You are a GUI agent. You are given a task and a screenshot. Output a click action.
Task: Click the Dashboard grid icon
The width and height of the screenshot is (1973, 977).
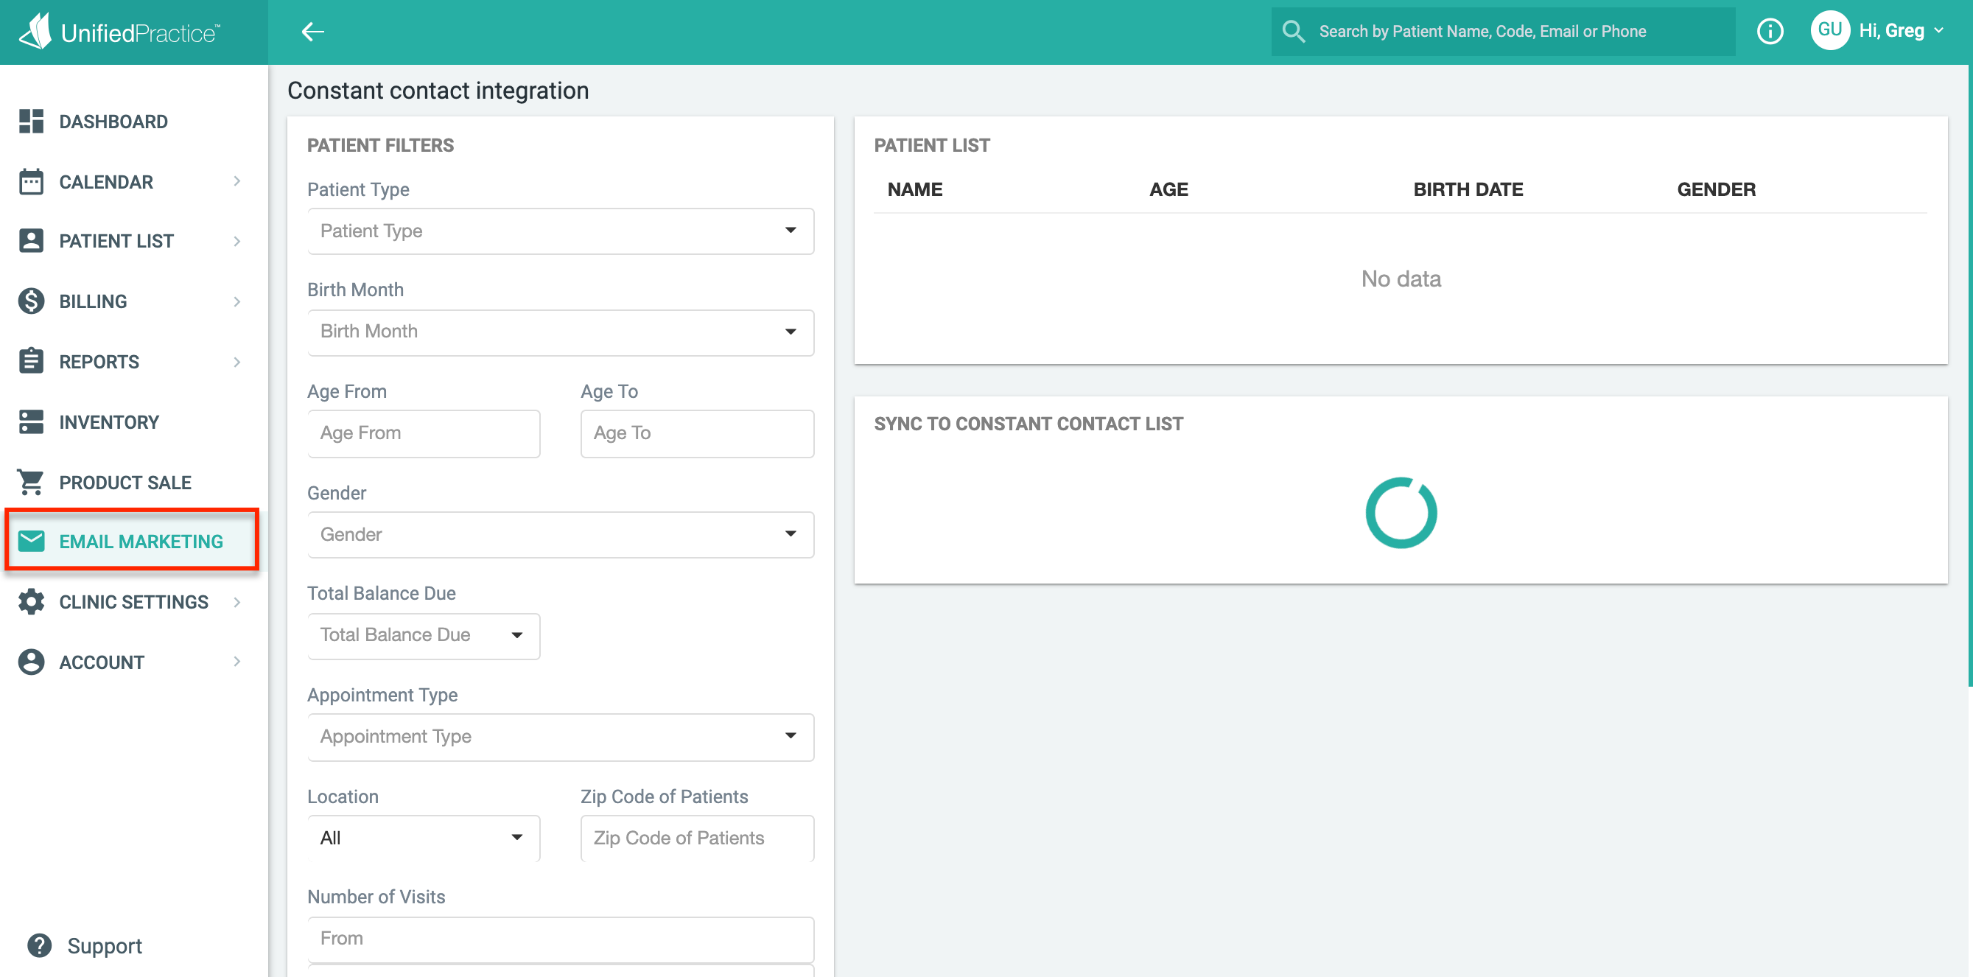pos(31,121)
